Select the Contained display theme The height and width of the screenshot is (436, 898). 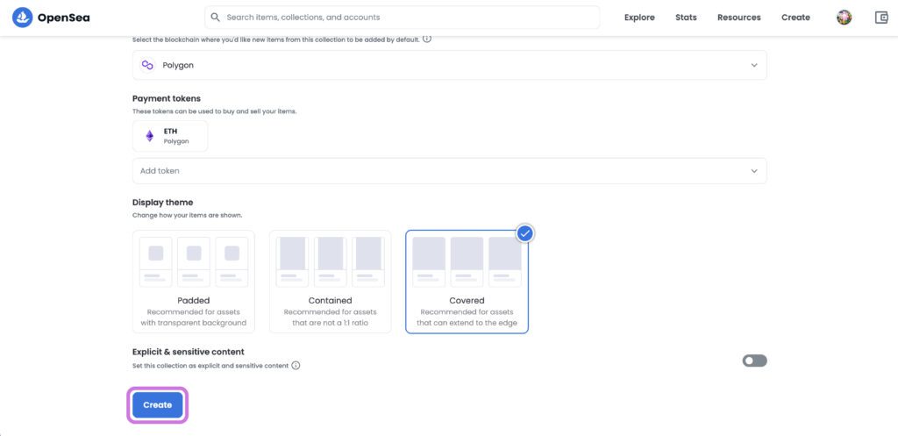coord(331,282)
